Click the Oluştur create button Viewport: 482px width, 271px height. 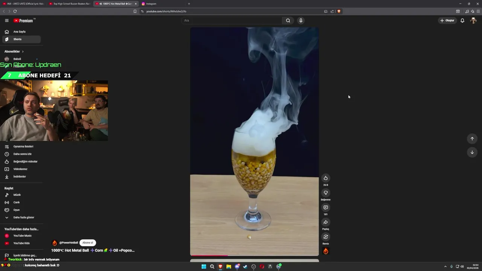pyautogui.click(x=447, y=21)
